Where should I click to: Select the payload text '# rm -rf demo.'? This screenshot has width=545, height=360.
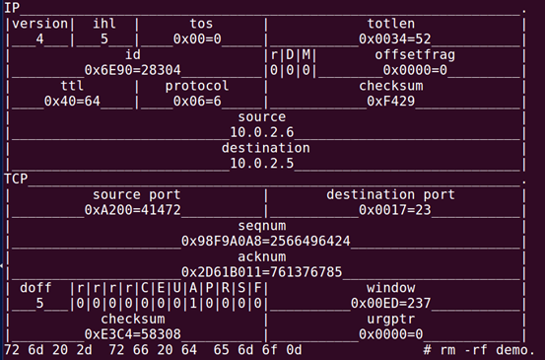click(479, 350)
